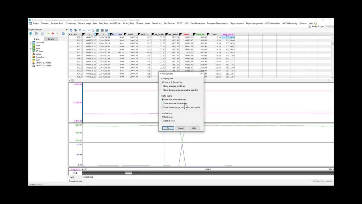362x204 pixels.
Task: Click the red record script icon
Action: point(53,33)
